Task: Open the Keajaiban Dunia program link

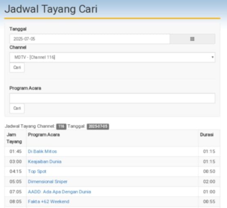Action: (x=45, y=162)
